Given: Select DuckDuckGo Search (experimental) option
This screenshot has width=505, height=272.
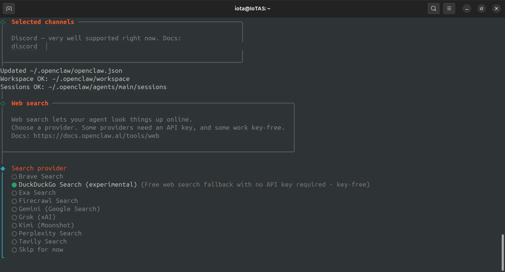Looking at the screenshot, I should [x=74, y=184].
